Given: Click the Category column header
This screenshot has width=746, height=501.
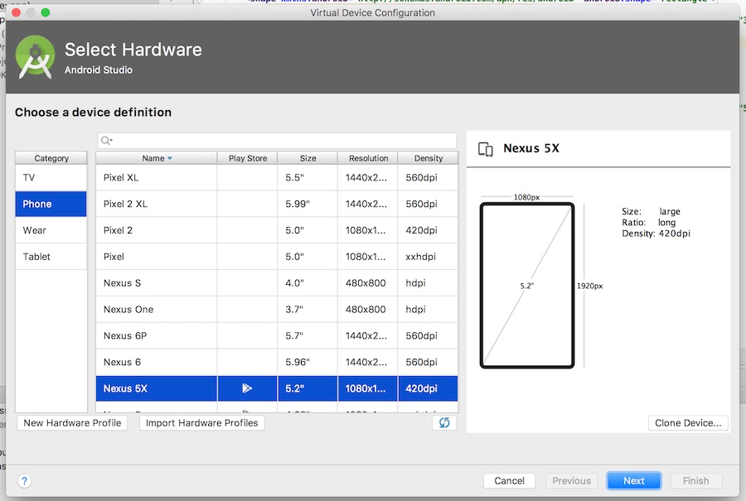Looking at the screenshot, I should pyautogui.click(x=51, y=158).
